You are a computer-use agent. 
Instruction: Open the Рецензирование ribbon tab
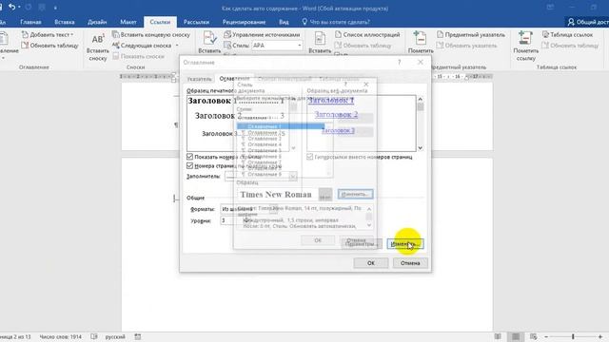[244, 22]
